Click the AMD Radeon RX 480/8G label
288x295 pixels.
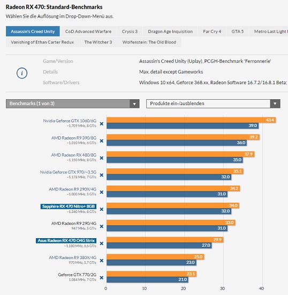[74, 155]
